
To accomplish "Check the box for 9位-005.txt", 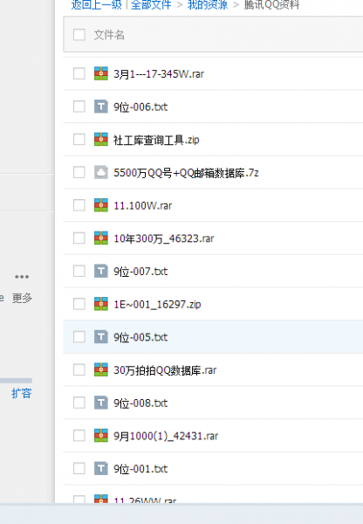I will click(79, 336).
